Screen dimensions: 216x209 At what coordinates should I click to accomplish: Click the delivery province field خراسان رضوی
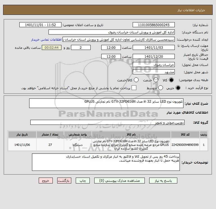coord(154,65)
